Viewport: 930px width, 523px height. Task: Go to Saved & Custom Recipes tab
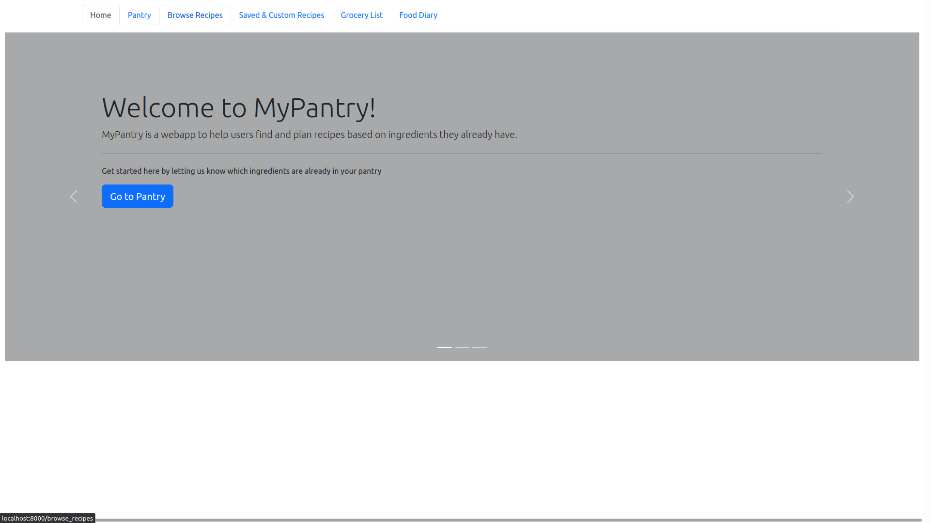click(x=281, y=15)
